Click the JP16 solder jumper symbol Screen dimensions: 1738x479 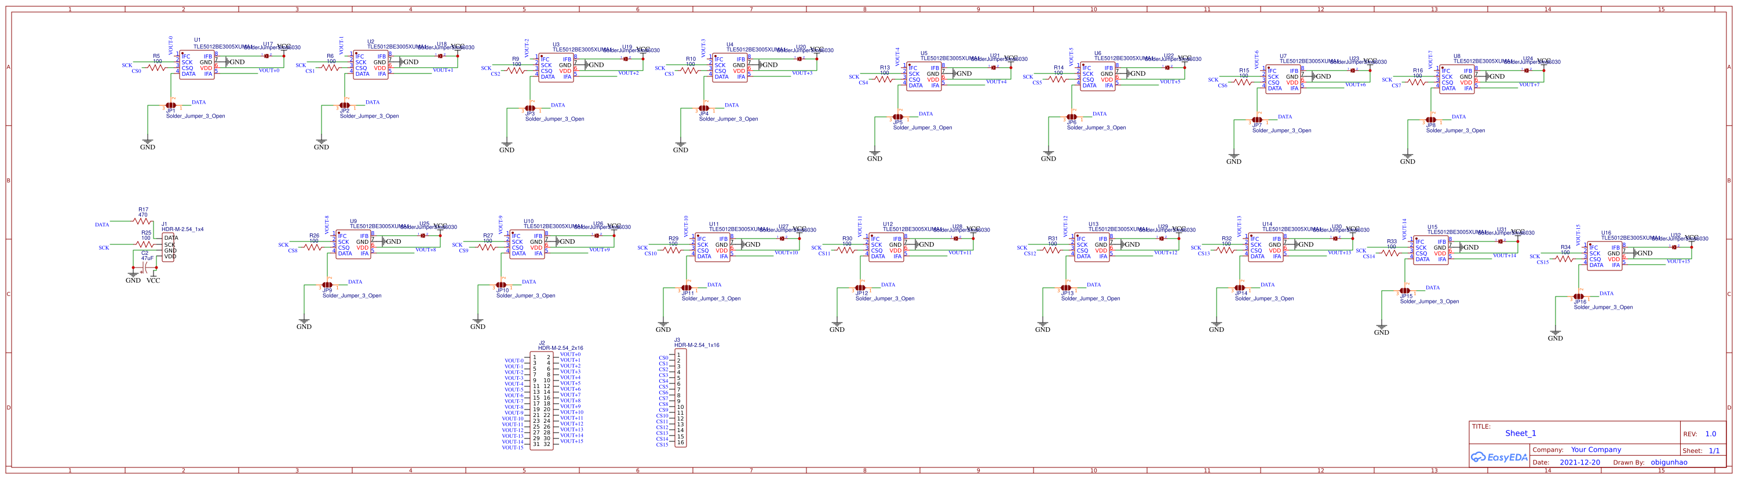pyautogui.click(x=1579, y=296)
